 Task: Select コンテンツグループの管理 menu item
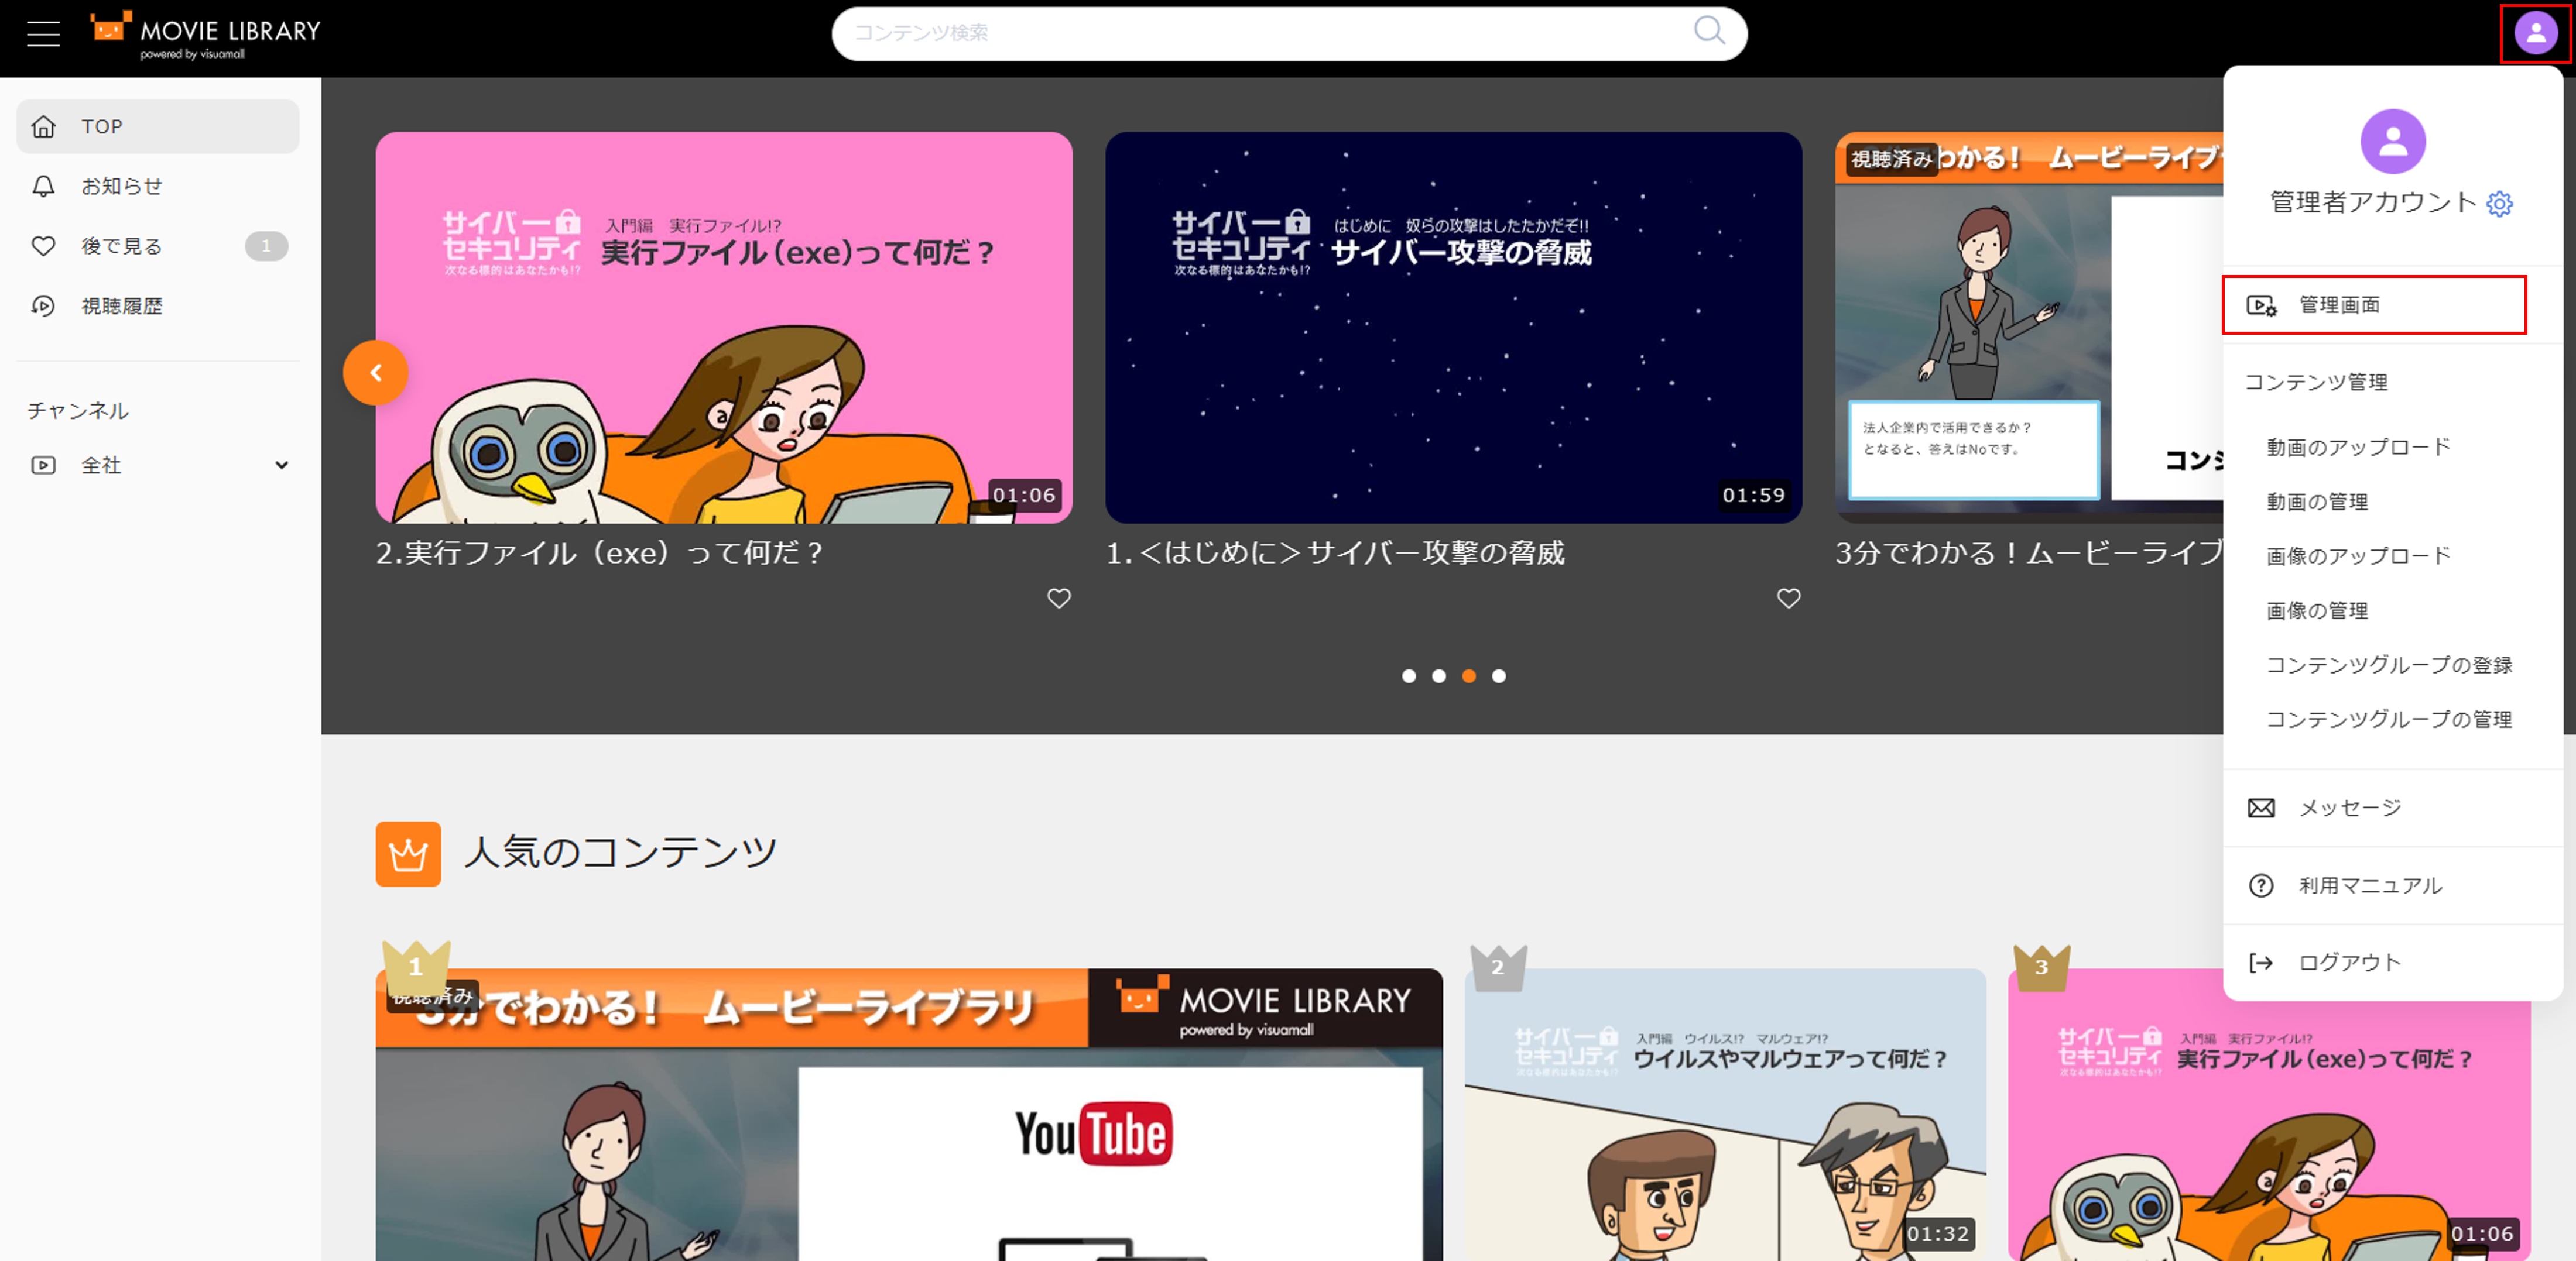click(x=2389, y=719)
